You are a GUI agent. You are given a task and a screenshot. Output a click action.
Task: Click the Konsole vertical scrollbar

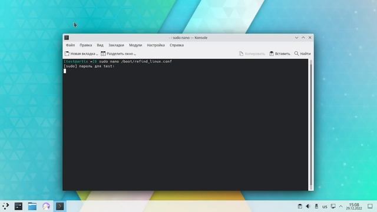[x=311, y=124]
